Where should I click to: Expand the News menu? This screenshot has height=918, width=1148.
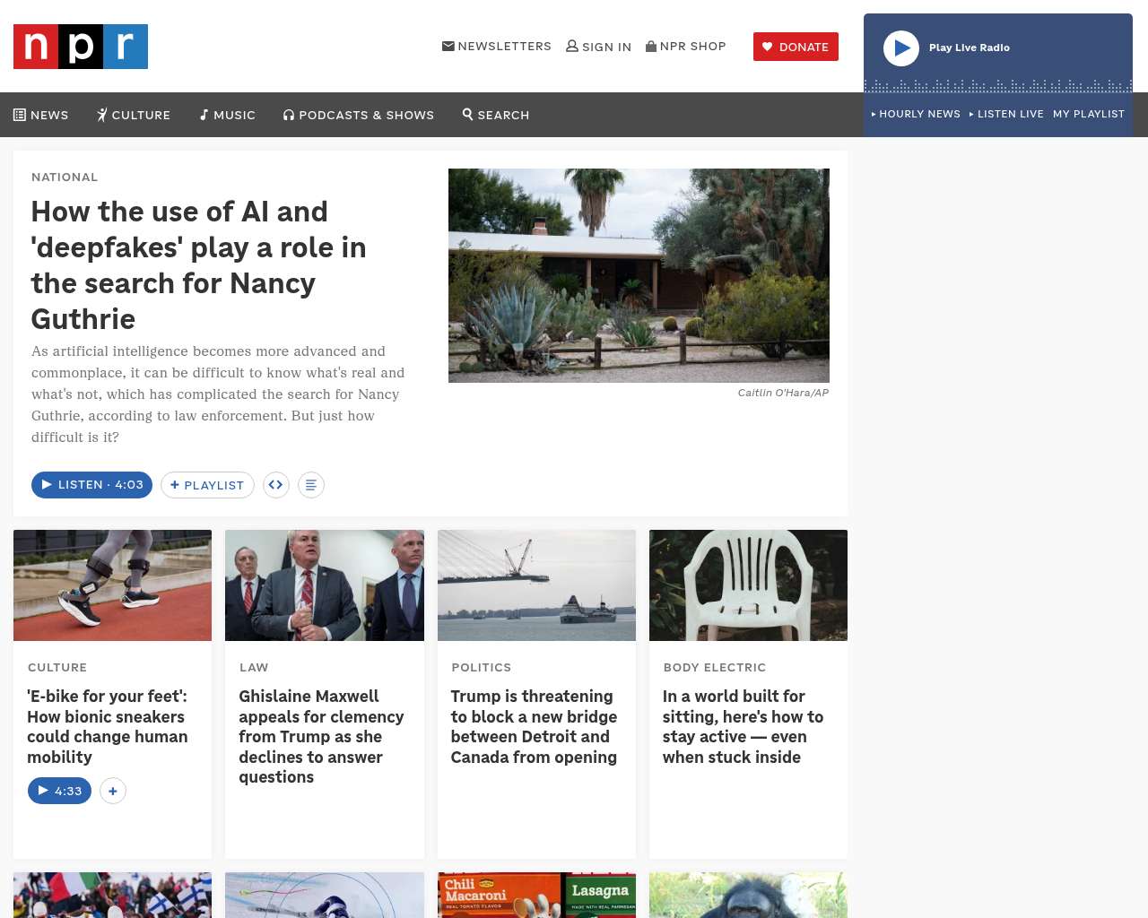coord(41,115)
